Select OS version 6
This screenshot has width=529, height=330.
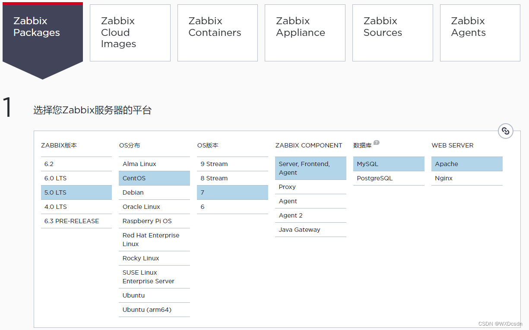[232, 207]
